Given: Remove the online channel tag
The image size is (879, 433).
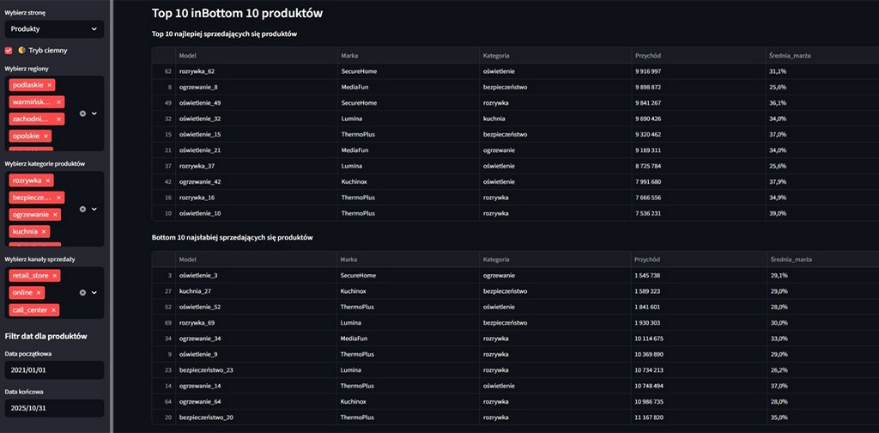Looking at the screenshot, I should 39,293.
